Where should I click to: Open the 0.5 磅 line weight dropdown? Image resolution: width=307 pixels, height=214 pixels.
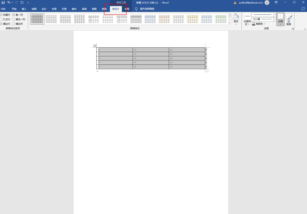(275, 19)
